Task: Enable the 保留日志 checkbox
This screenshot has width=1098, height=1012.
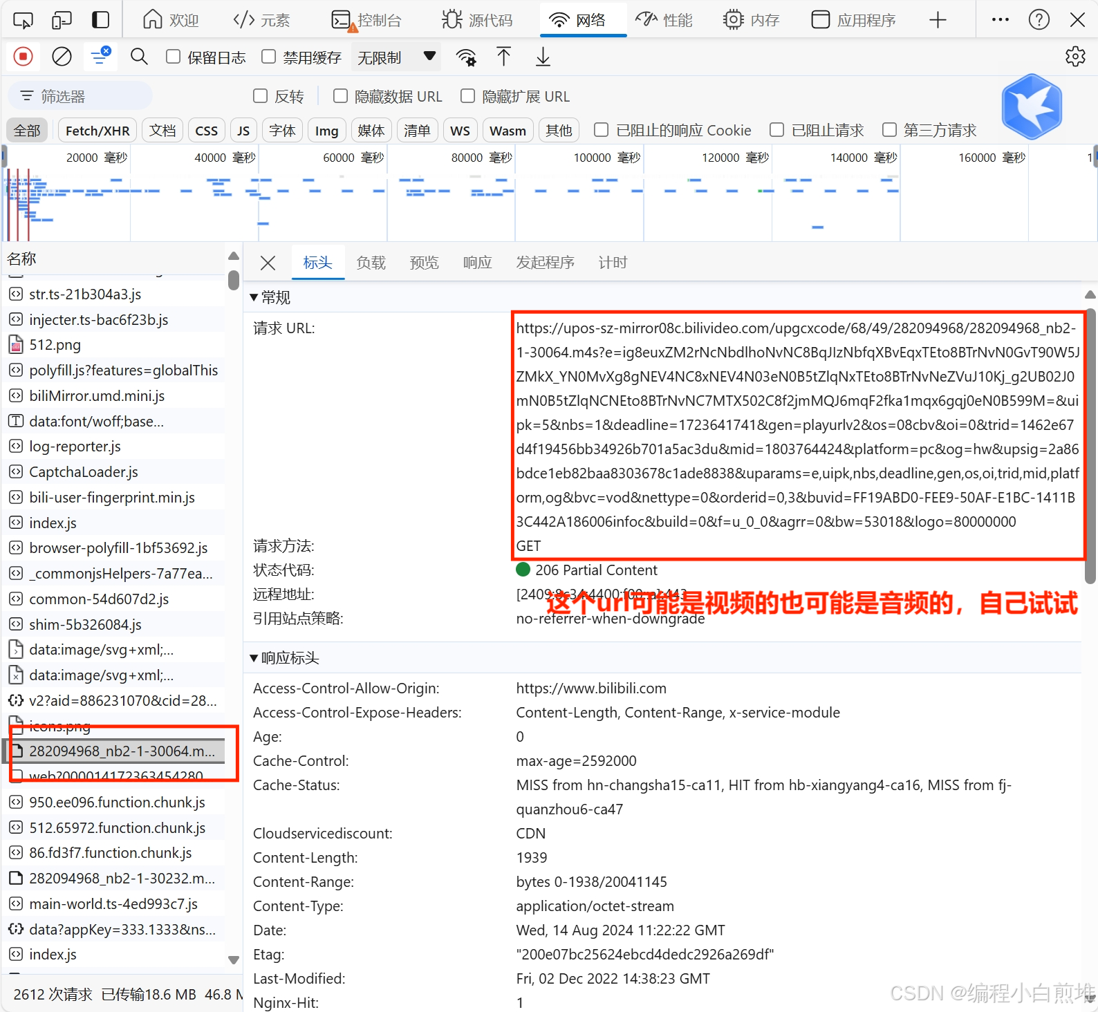Action: click(174, 57)
